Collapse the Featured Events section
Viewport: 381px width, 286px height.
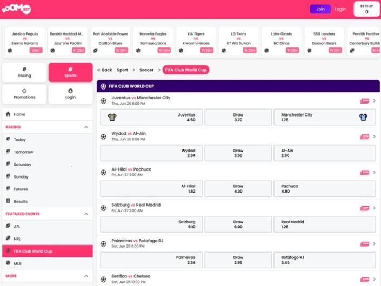point(86,214)
